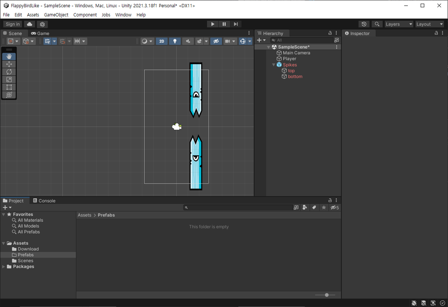The height and width of the screenshot is (307, 448).
Task: Open the SampleScene row options menu
Action: (x=337, y=47)
